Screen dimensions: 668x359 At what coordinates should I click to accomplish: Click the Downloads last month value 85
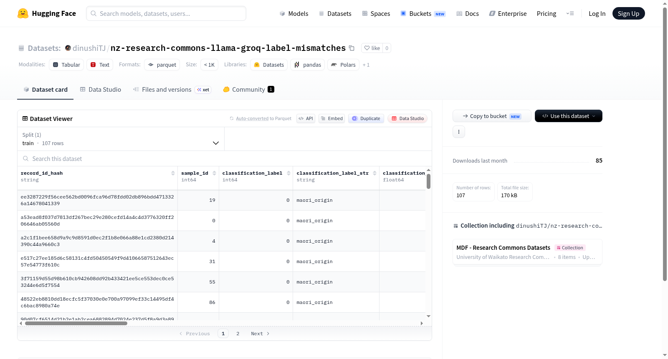click(x=599, y=161)
